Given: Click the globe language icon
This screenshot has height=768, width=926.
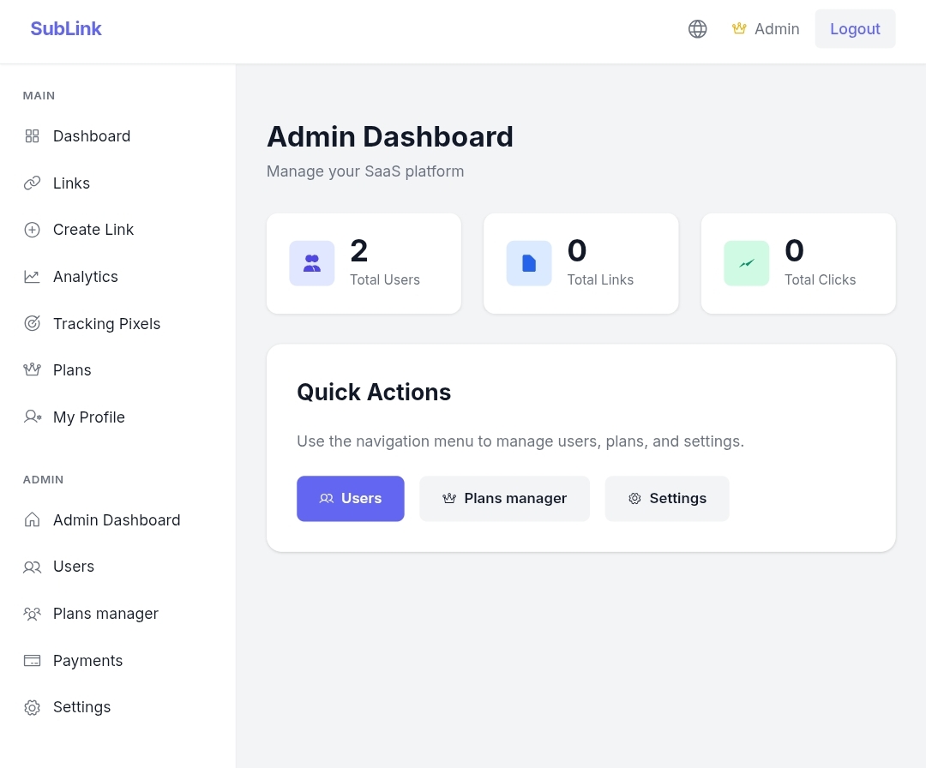Looking at the screenshot, I should [x=697, y=29].
